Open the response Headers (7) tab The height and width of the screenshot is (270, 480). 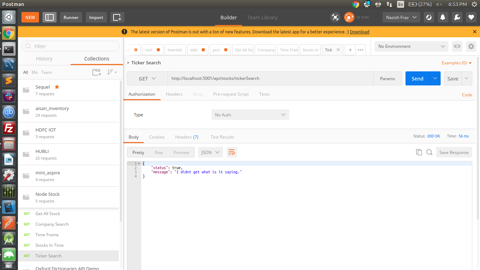coord(187,137)
